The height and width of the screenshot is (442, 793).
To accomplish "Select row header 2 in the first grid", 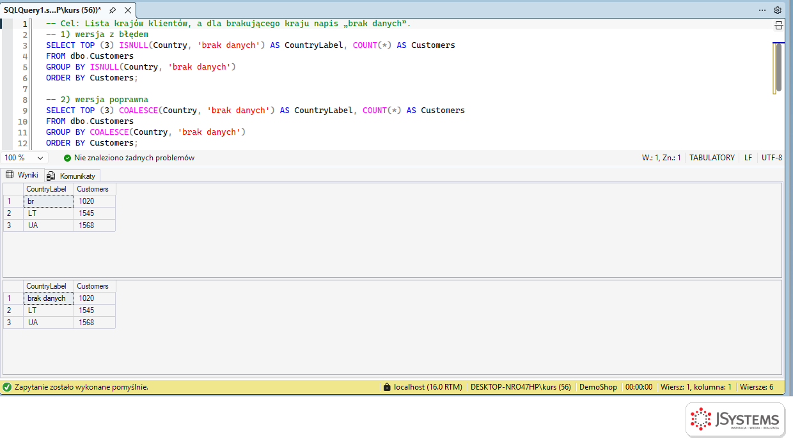I will click(13, 213).
